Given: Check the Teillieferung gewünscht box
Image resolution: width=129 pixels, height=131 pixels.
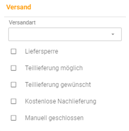Looking at the screenshot, I should 14,85.
